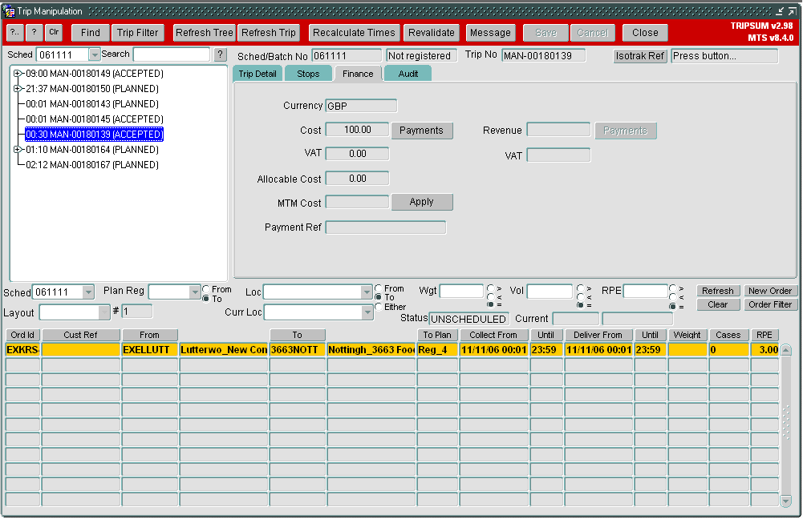Click the Collect From column header
Image resolution: width=803 pixels, height=519 pixels.
point(493,335)
